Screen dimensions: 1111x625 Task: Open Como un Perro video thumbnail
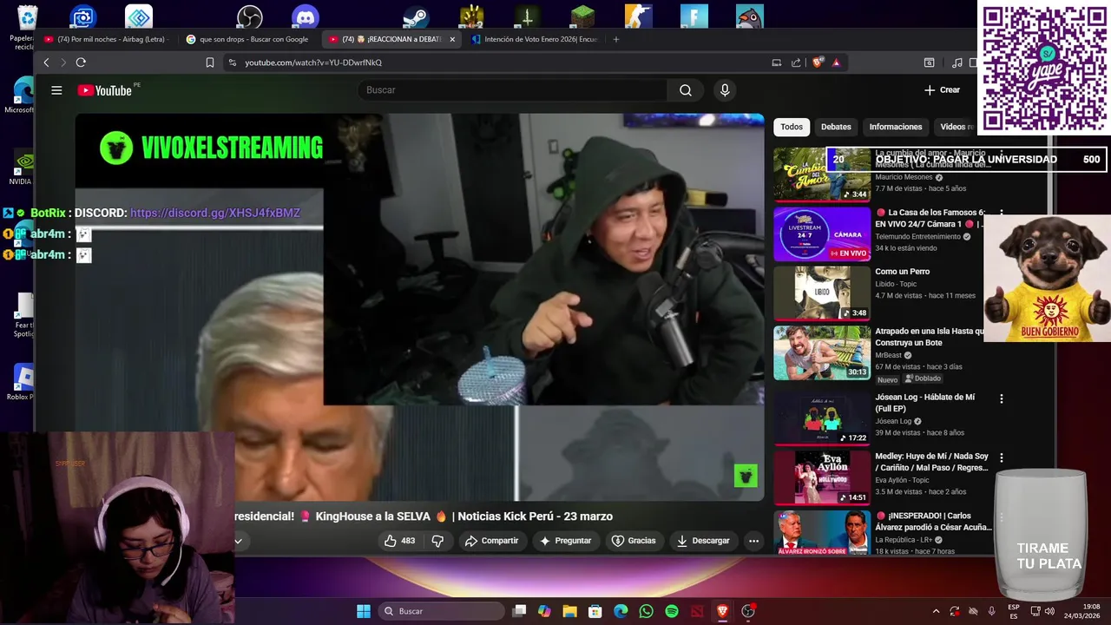click(x=822, y=293)
